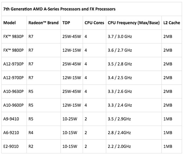
Task: Click the 3.7 / 3.0 GHz frequency cell
Action: [120, 37]
